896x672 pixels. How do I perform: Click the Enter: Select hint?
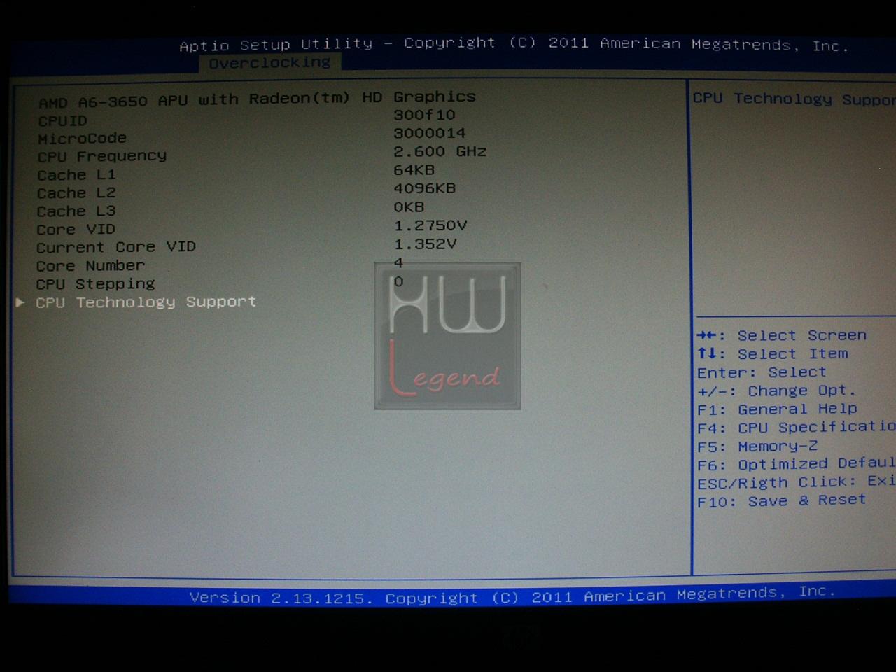[762, 372]
